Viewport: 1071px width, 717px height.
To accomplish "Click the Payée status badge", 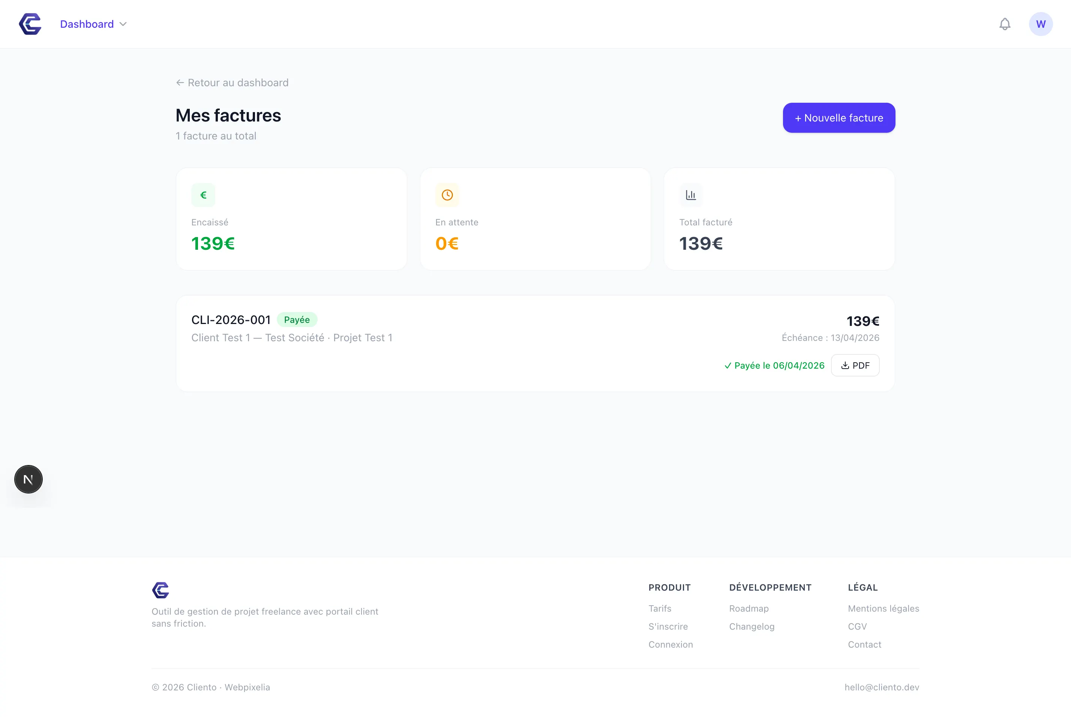I will pos(297,319).
